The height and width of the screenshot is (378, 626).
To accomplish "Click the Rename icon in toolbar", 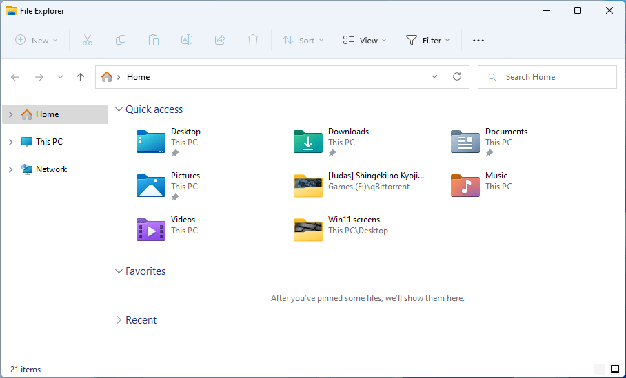I will pyautogui.click(x=187, y=40).
